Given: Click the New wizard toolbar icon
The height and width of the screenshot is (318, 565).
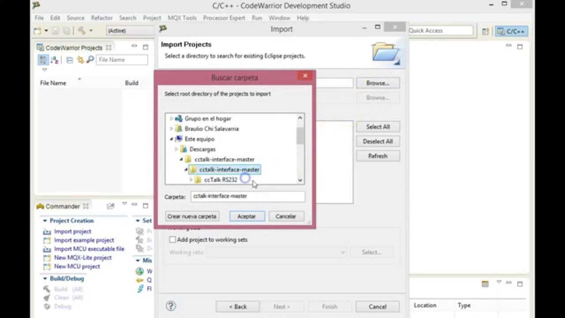Looking at the screenshot, I should 38,30.
